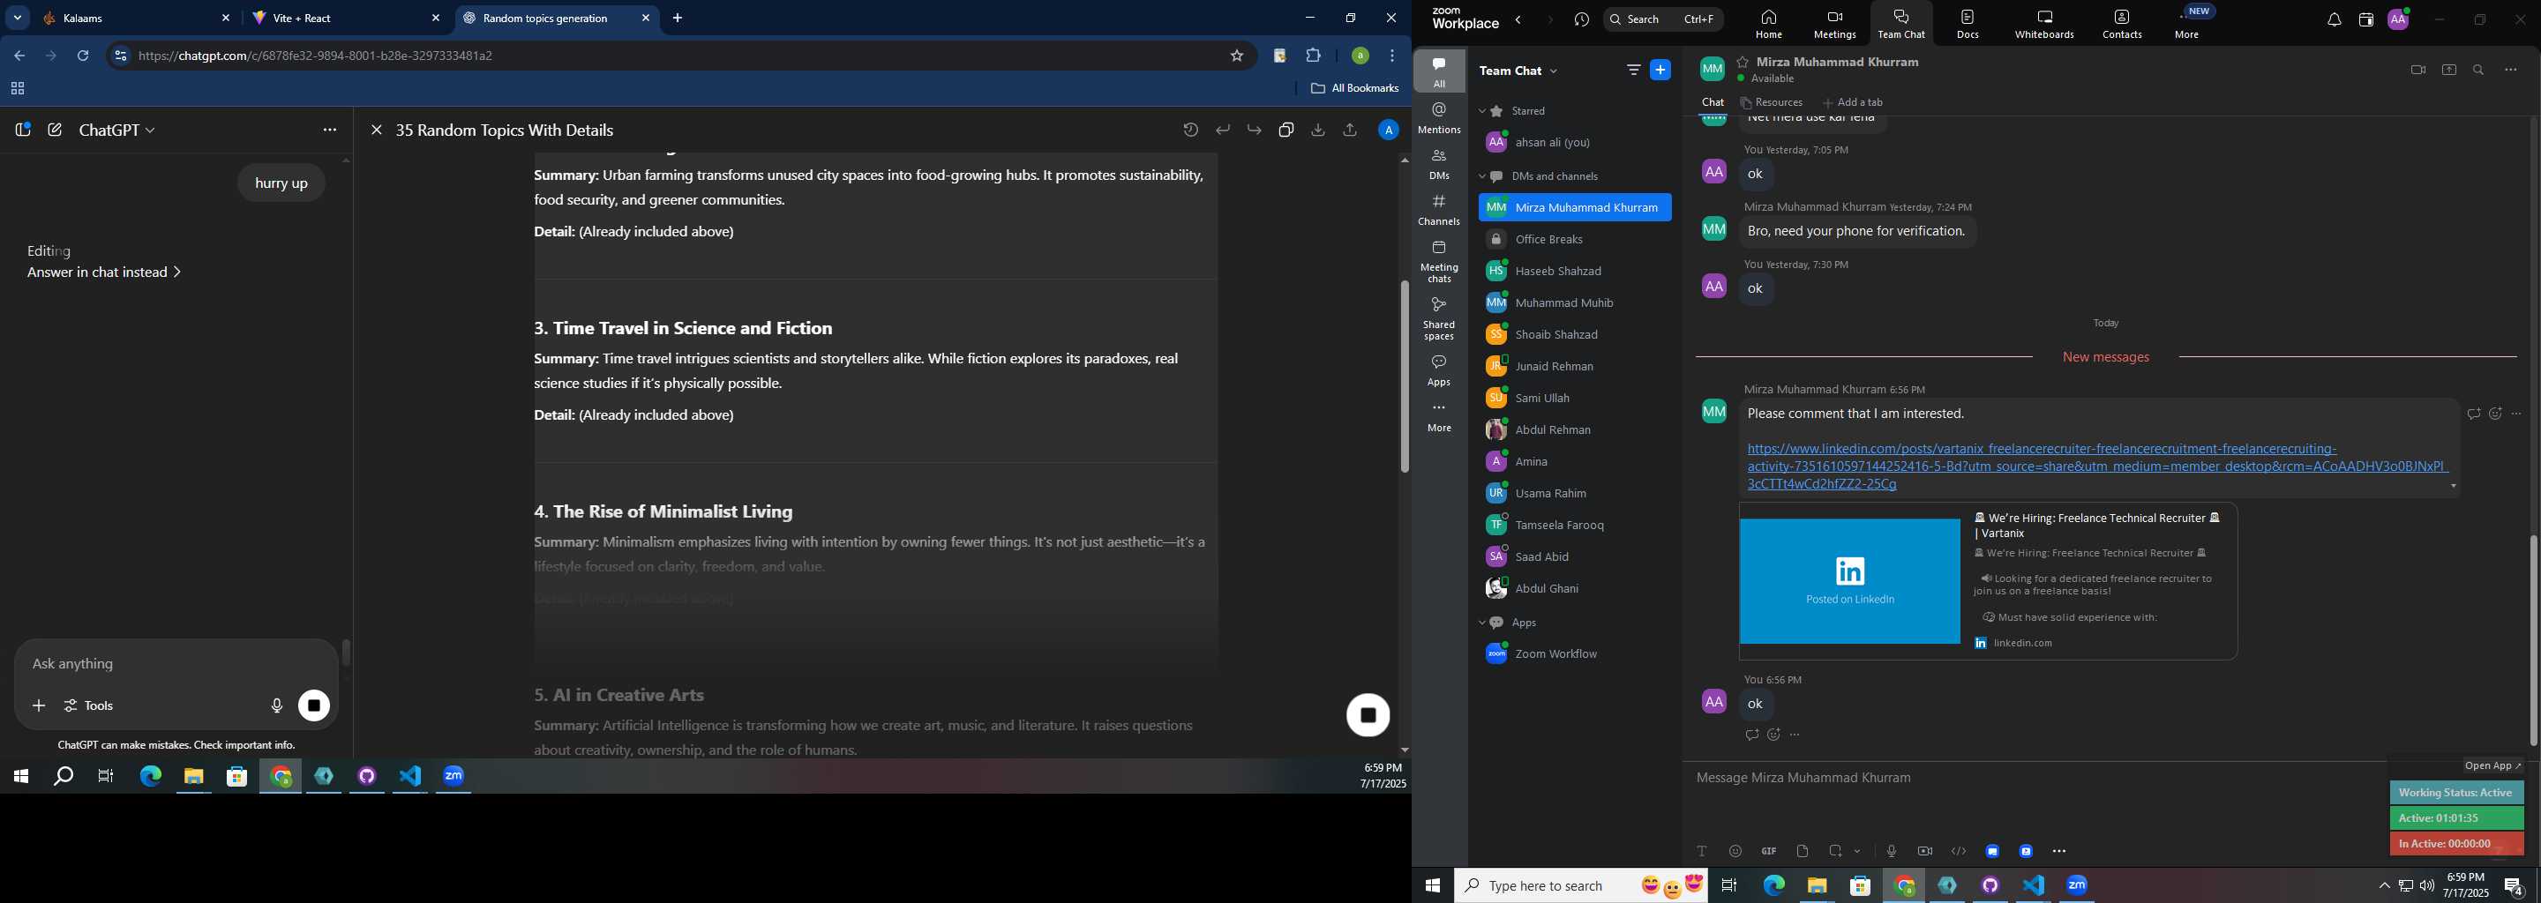The height and width of the screenshot is (903, 2541).
Task: Open Mentions in Zoom sidebar
Action: 1439,118
